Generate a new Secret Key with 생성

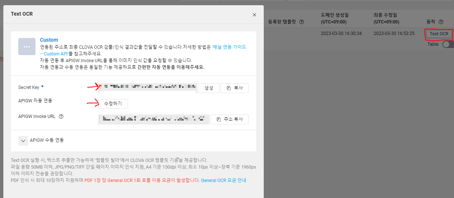tap(209, 88)
